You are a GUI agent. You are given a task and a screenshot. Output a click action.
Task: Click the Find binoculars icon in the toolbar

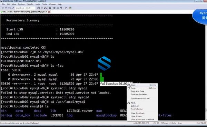pyautogui.click(x=46, y=8)
